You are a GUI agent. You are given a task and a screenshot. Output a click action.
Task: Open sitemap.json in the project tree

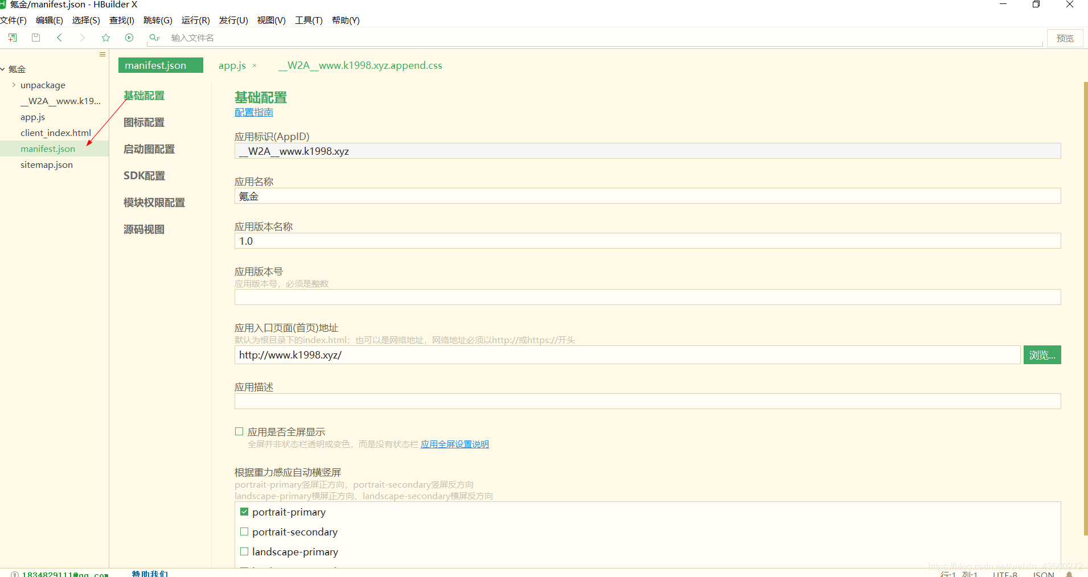47,165
